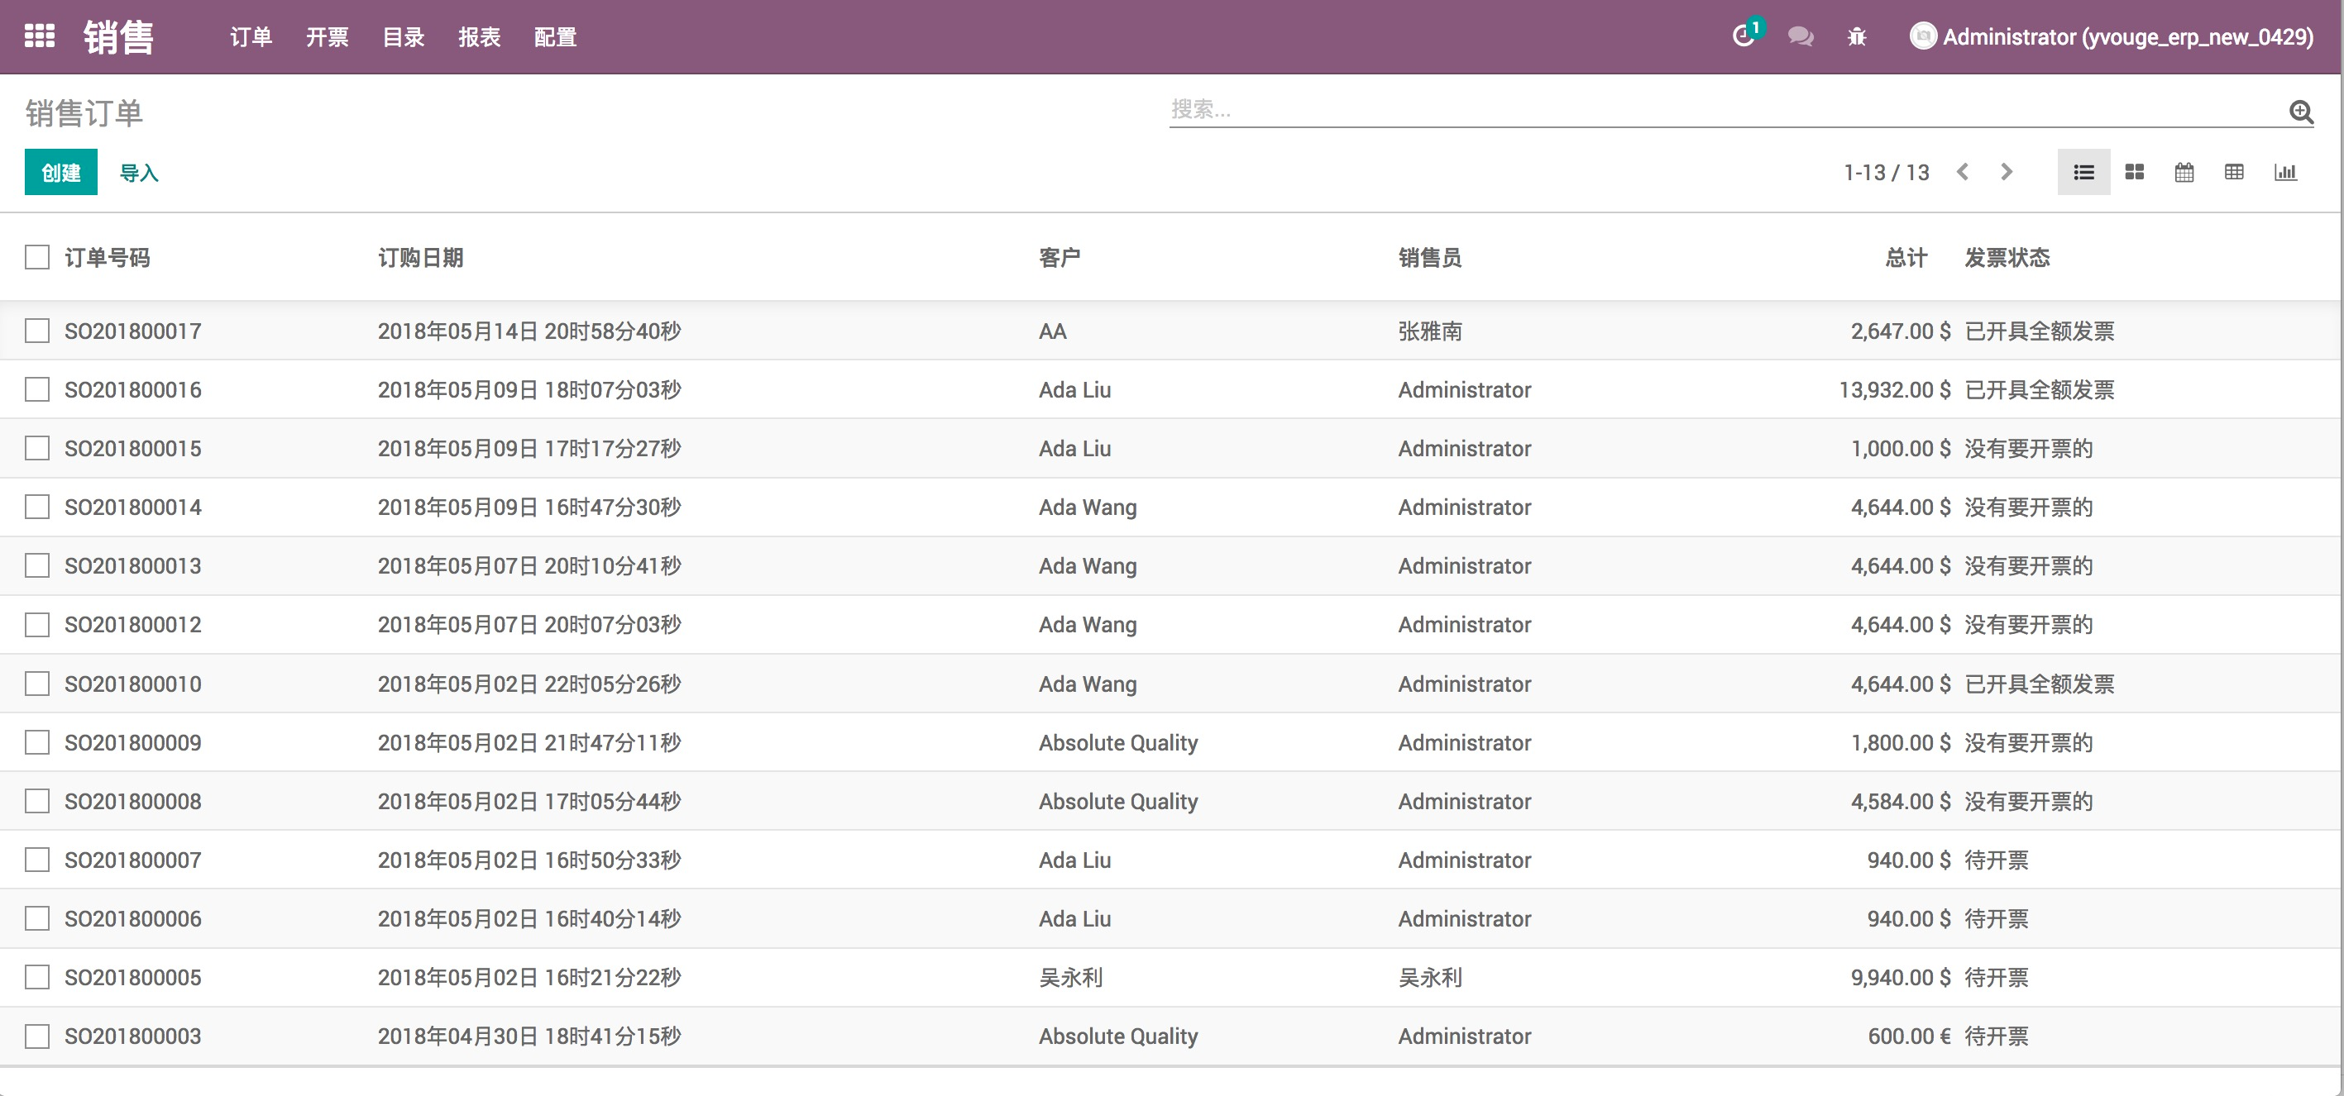Go to previous page arrow
Viewport: 2344px width, 1096px height.
1963,172
